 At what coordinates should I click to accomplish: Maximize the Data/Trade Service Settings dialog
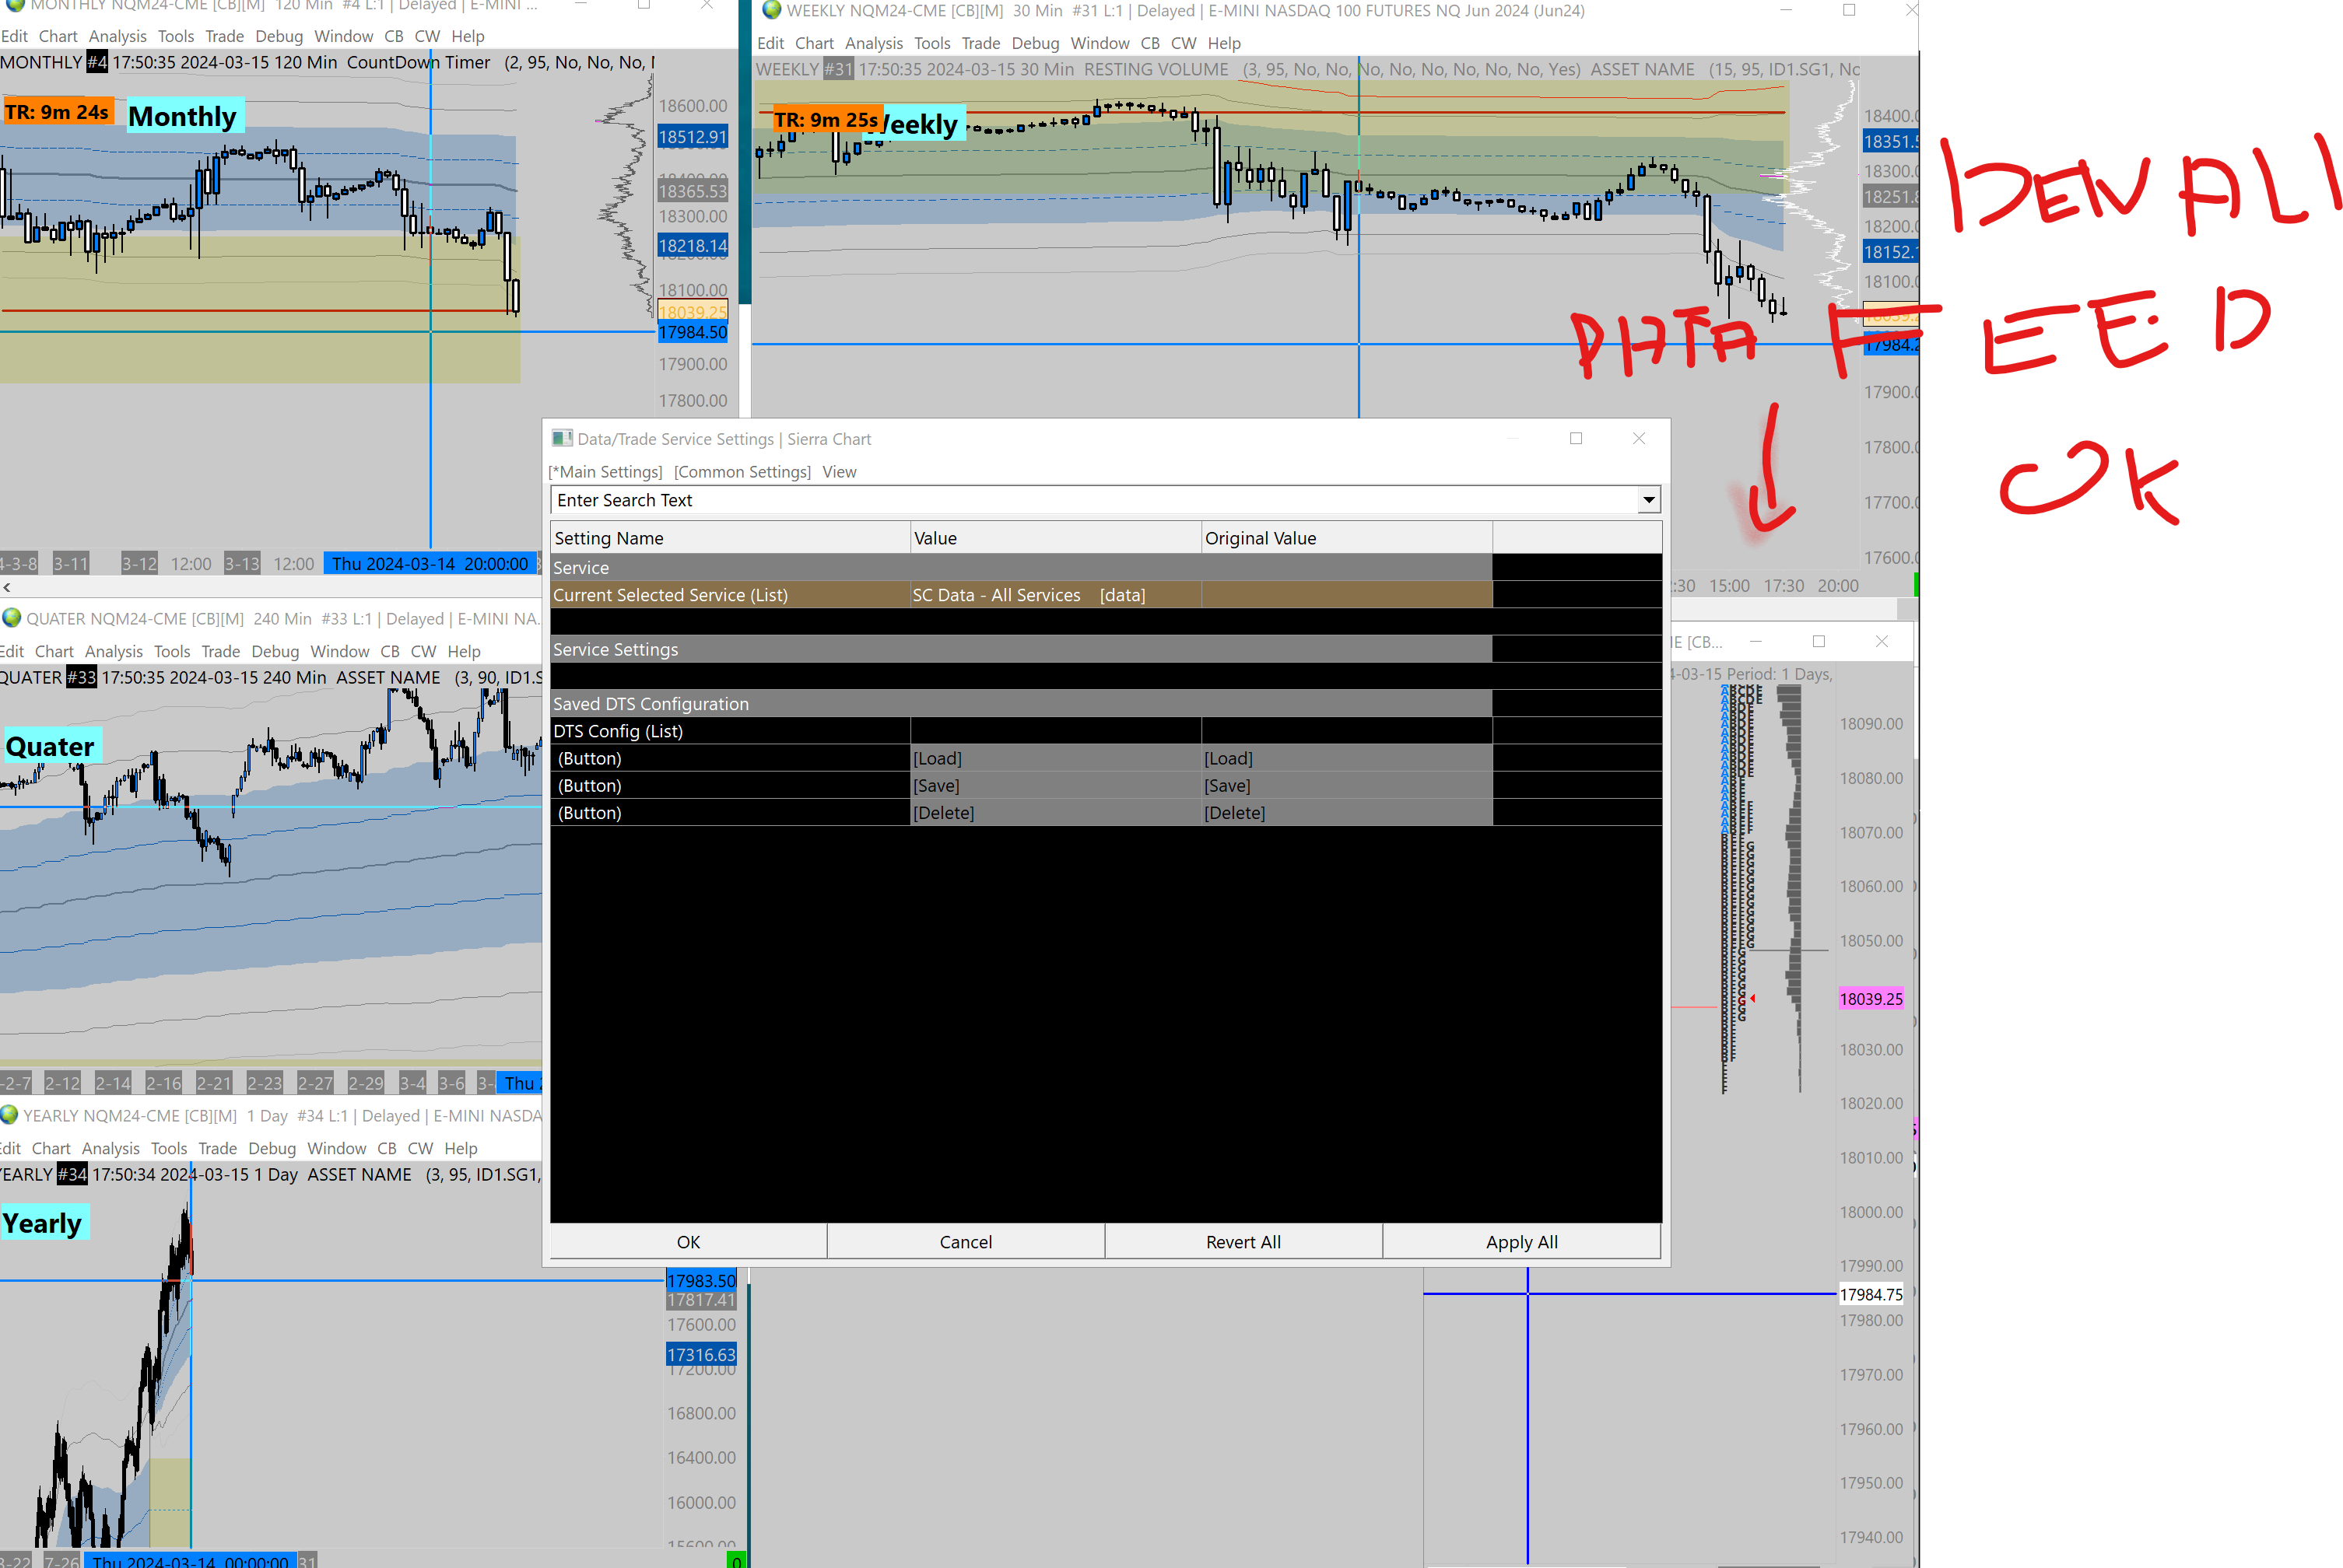[x=1576, y=438]
